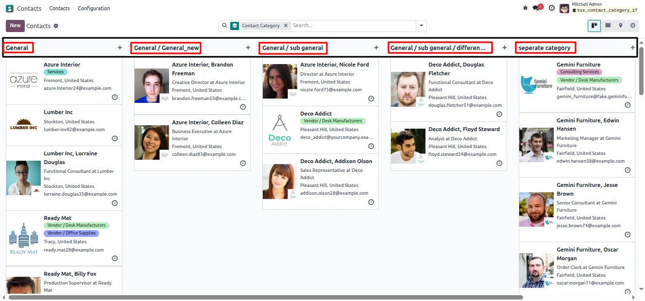Open the Contacts app home icon
The width and height of the screenshot is (645, 301).
10,8
